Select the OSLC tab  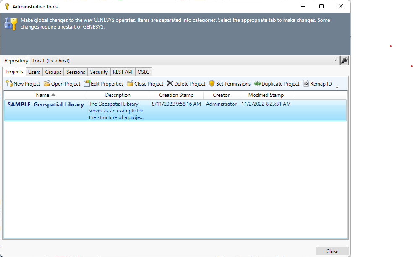click(143, 72)
